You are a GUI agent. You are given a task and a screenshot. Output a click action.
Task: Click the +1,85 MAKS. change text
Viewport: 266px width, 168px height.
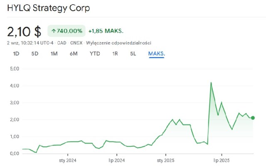(106, 31)
